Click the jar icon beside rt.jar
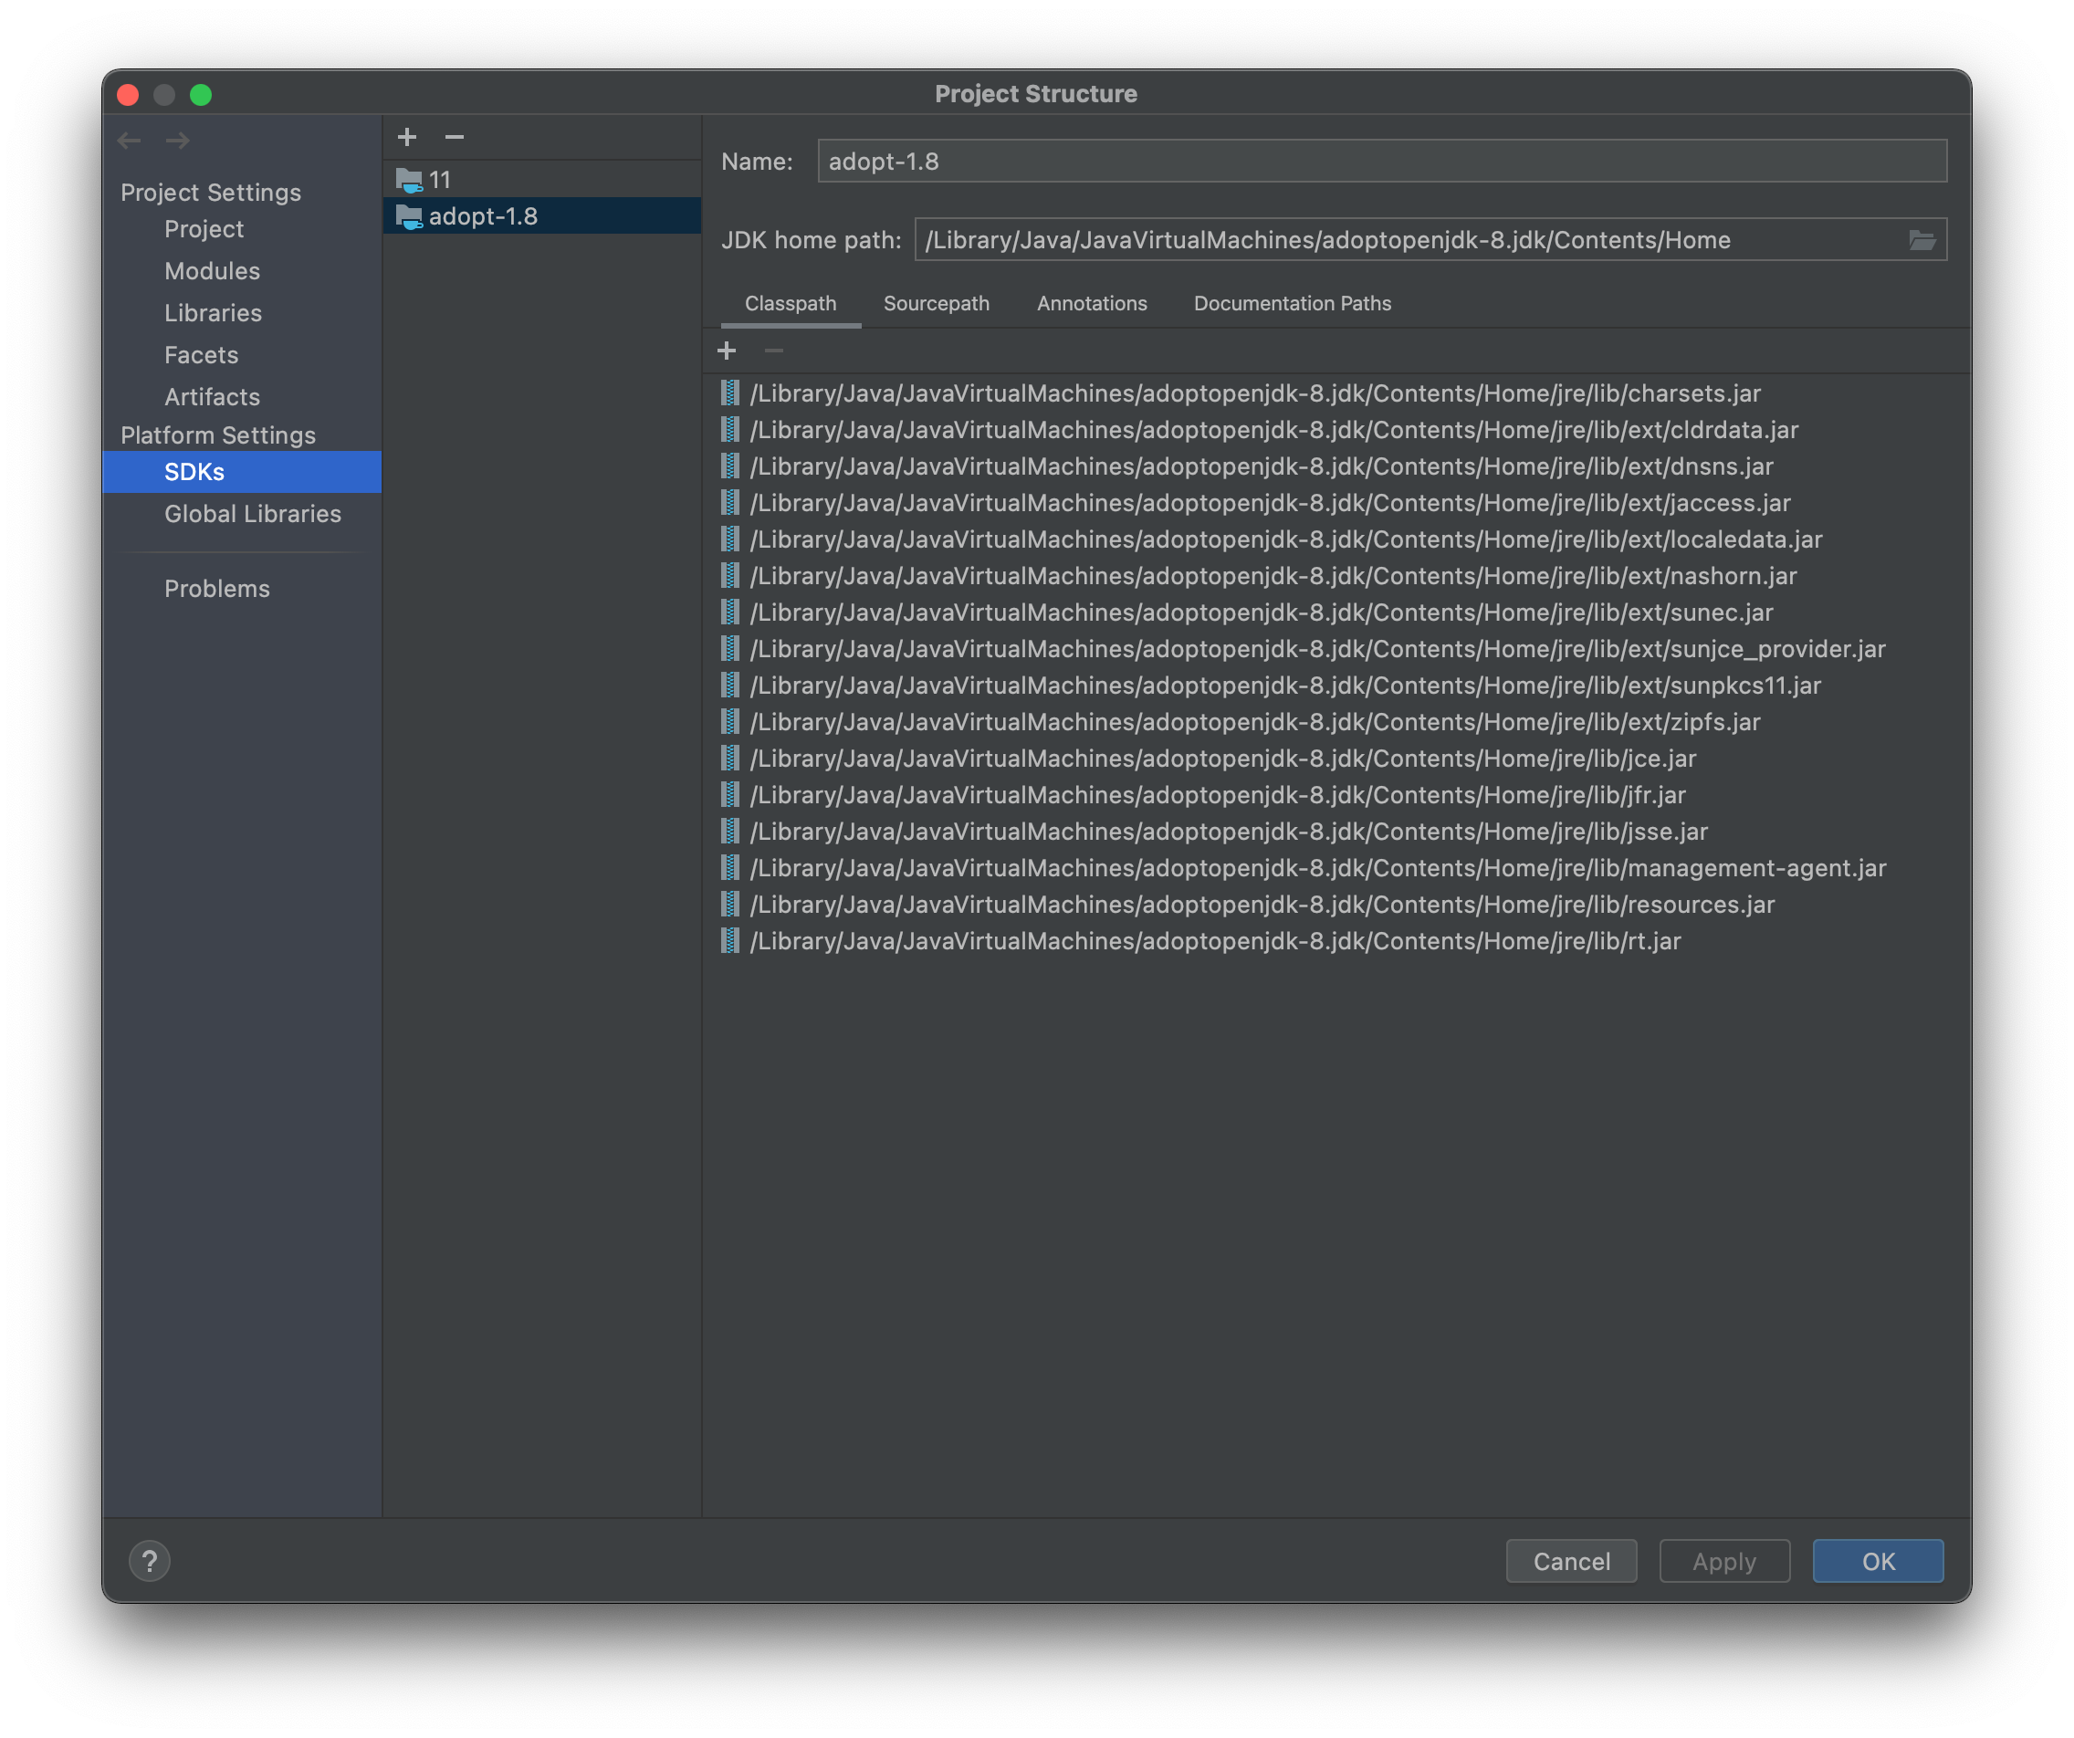Screen dimensions: 2074x1738 [730, 941]
